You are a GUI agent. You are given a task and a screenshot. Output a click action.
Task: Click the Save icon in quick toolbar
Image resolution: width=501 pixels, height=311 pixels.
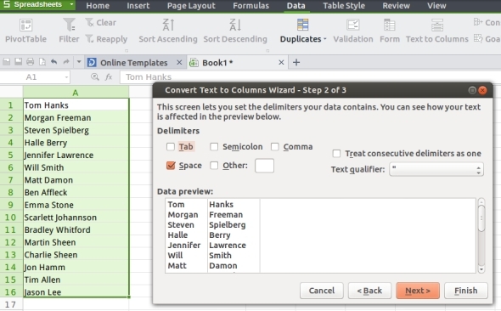pyautogui.click(x=18, y=62)
